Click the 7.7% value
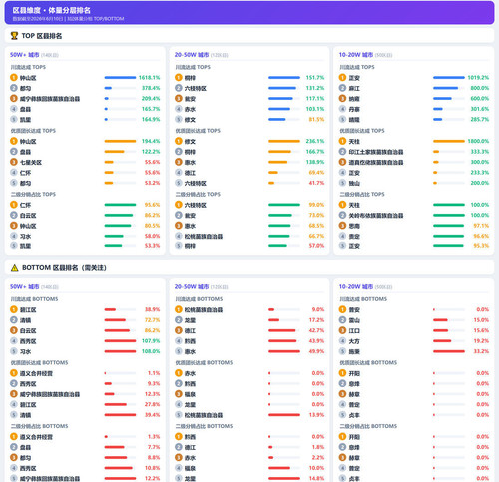The image size is (499, 482). tap(154, 447)
